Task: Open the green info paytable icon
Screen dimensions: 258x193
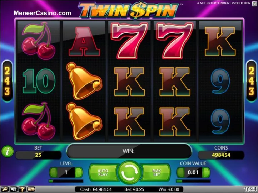Action: 8,151
